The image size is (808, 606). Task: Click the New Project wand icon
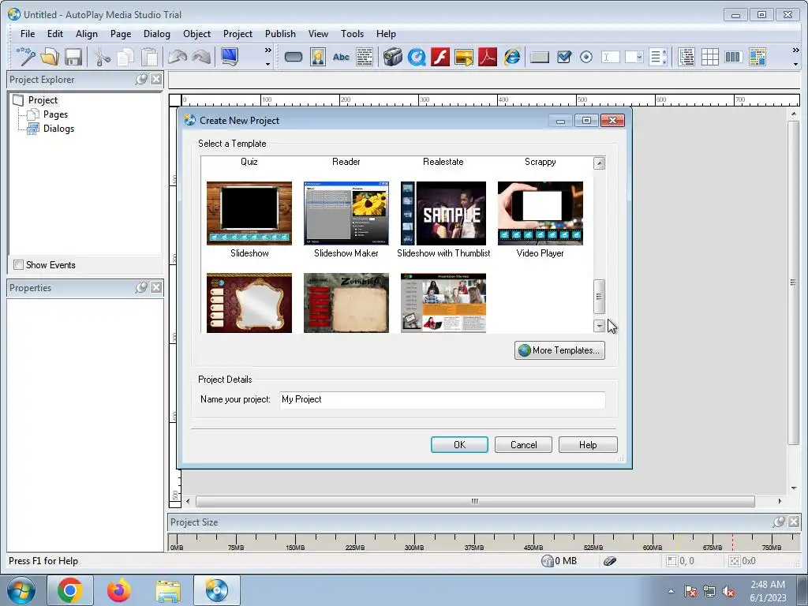tap(26, 57)
